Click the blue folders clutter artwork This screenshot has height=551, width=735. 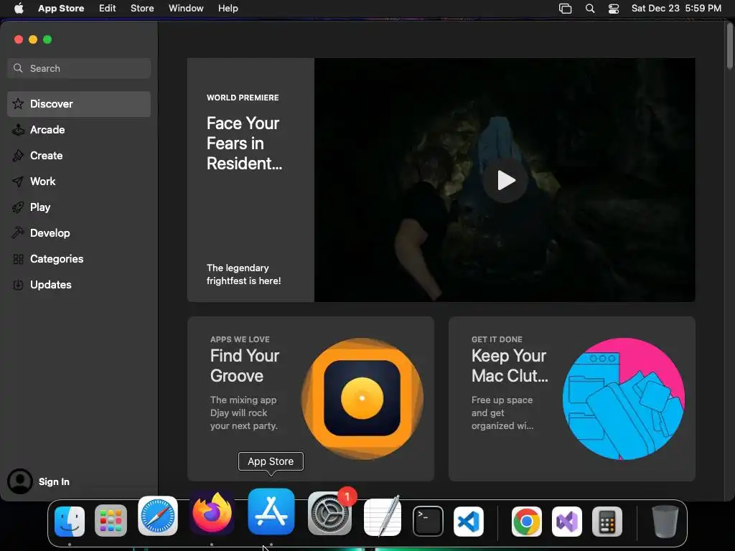point(624,399)
